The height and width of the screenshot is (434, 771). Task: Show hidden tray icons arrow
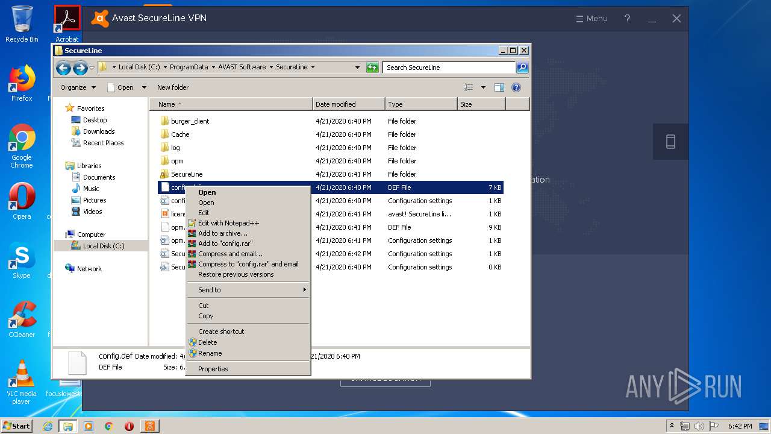pyautogui.click(x=672, y=426)
